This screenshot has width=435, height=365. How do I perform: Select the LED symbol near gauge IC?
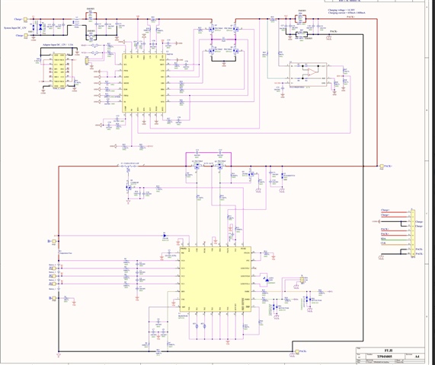[267, 280]
